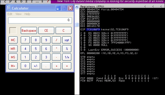
Task: Click the red '?' help toolbar icon
Action: (x=48, y=2)
